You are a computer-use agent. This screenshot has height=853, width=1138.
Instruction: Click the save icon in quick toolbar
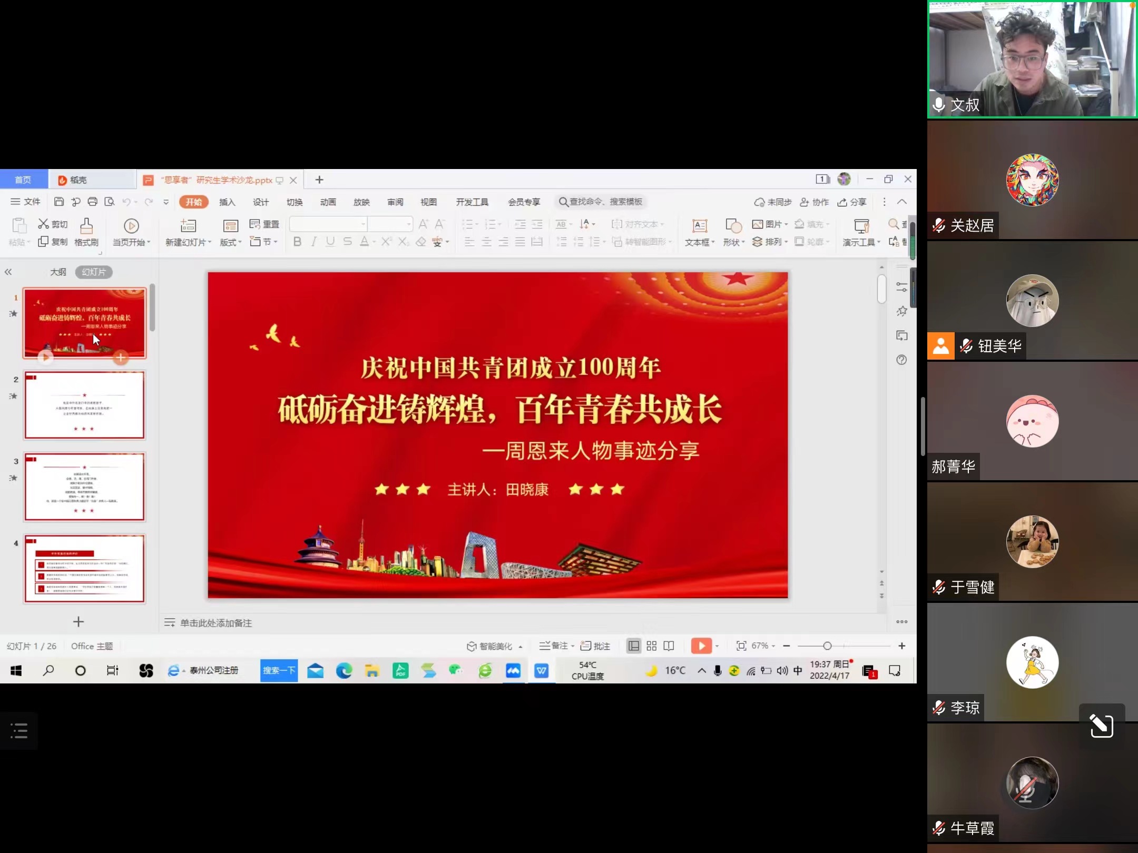coord(59,202)
